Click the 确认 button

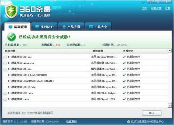(152, 113)
